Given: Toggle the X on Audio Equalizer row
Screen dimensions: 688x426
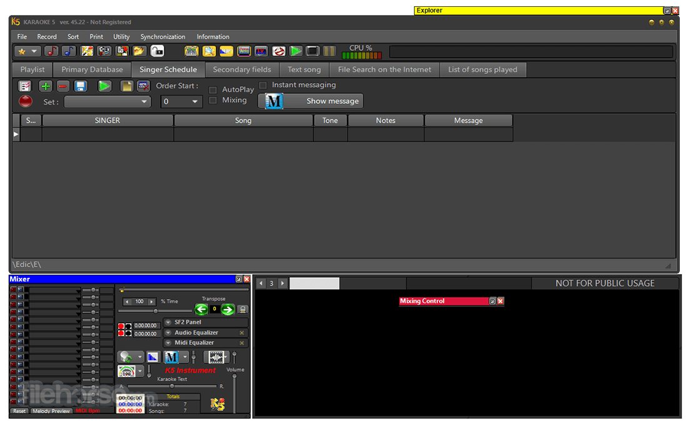Looking at the screenshot, I should pyautogui.click(x=242, y=333).
